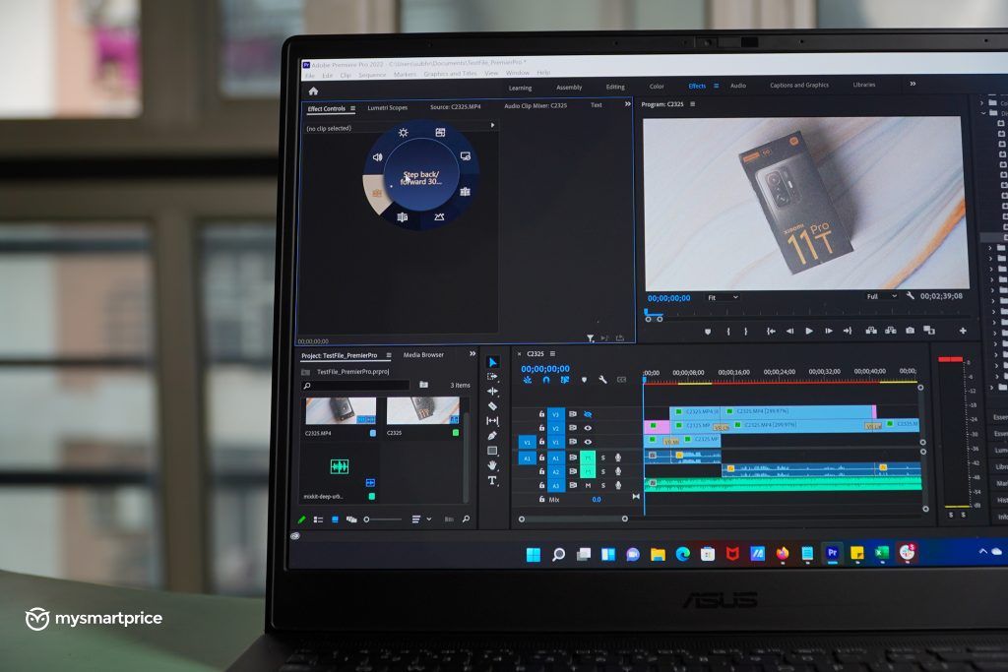
Task: Open the Program: C2325 panel menu
Action: tap(692, 104)
